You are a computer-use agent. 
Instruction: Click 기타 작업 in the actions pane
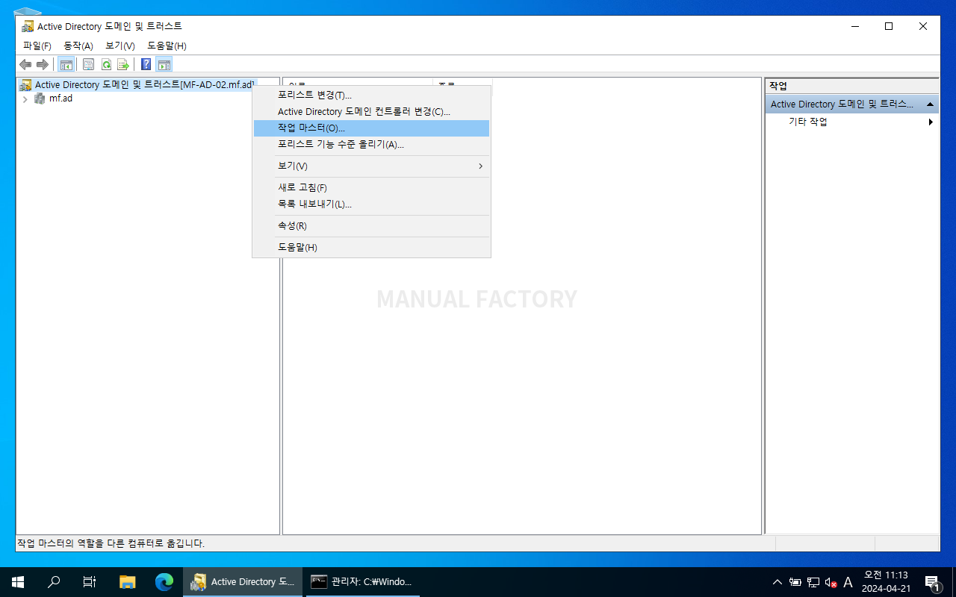(808, 122)
